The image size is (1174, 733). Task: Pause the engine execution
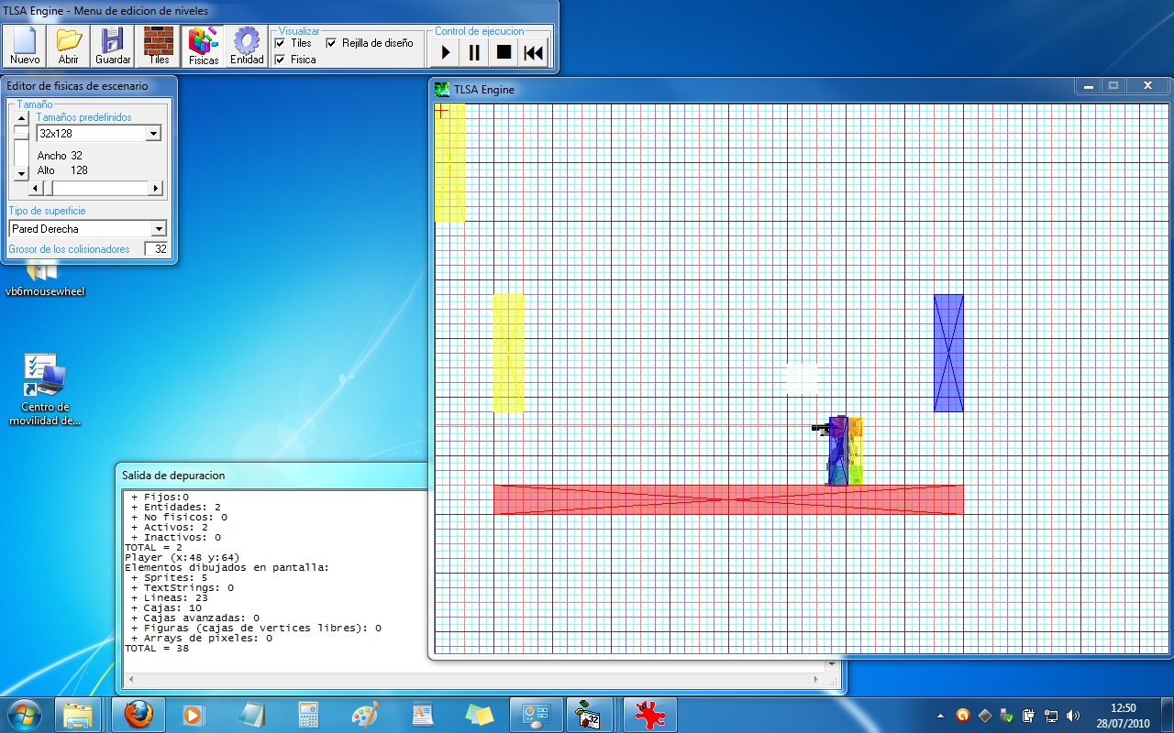click(474, 52)
